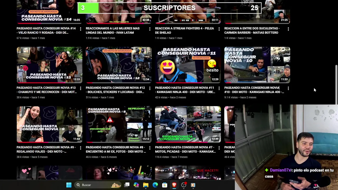Click the SUSCRIPTORES goal progress bar
The image size is (338, 190).
pos(170,8)
